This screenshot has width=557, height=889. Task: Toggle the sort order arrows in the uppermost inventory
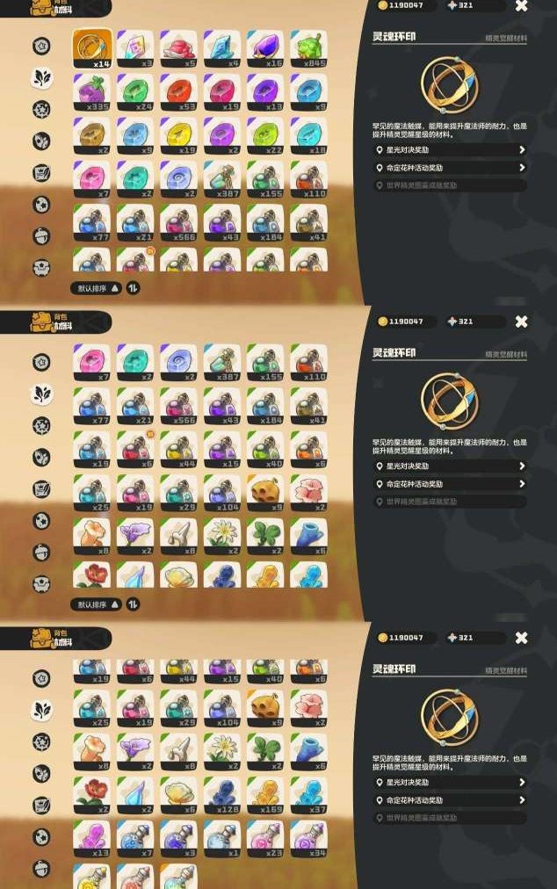coord(133,288)
